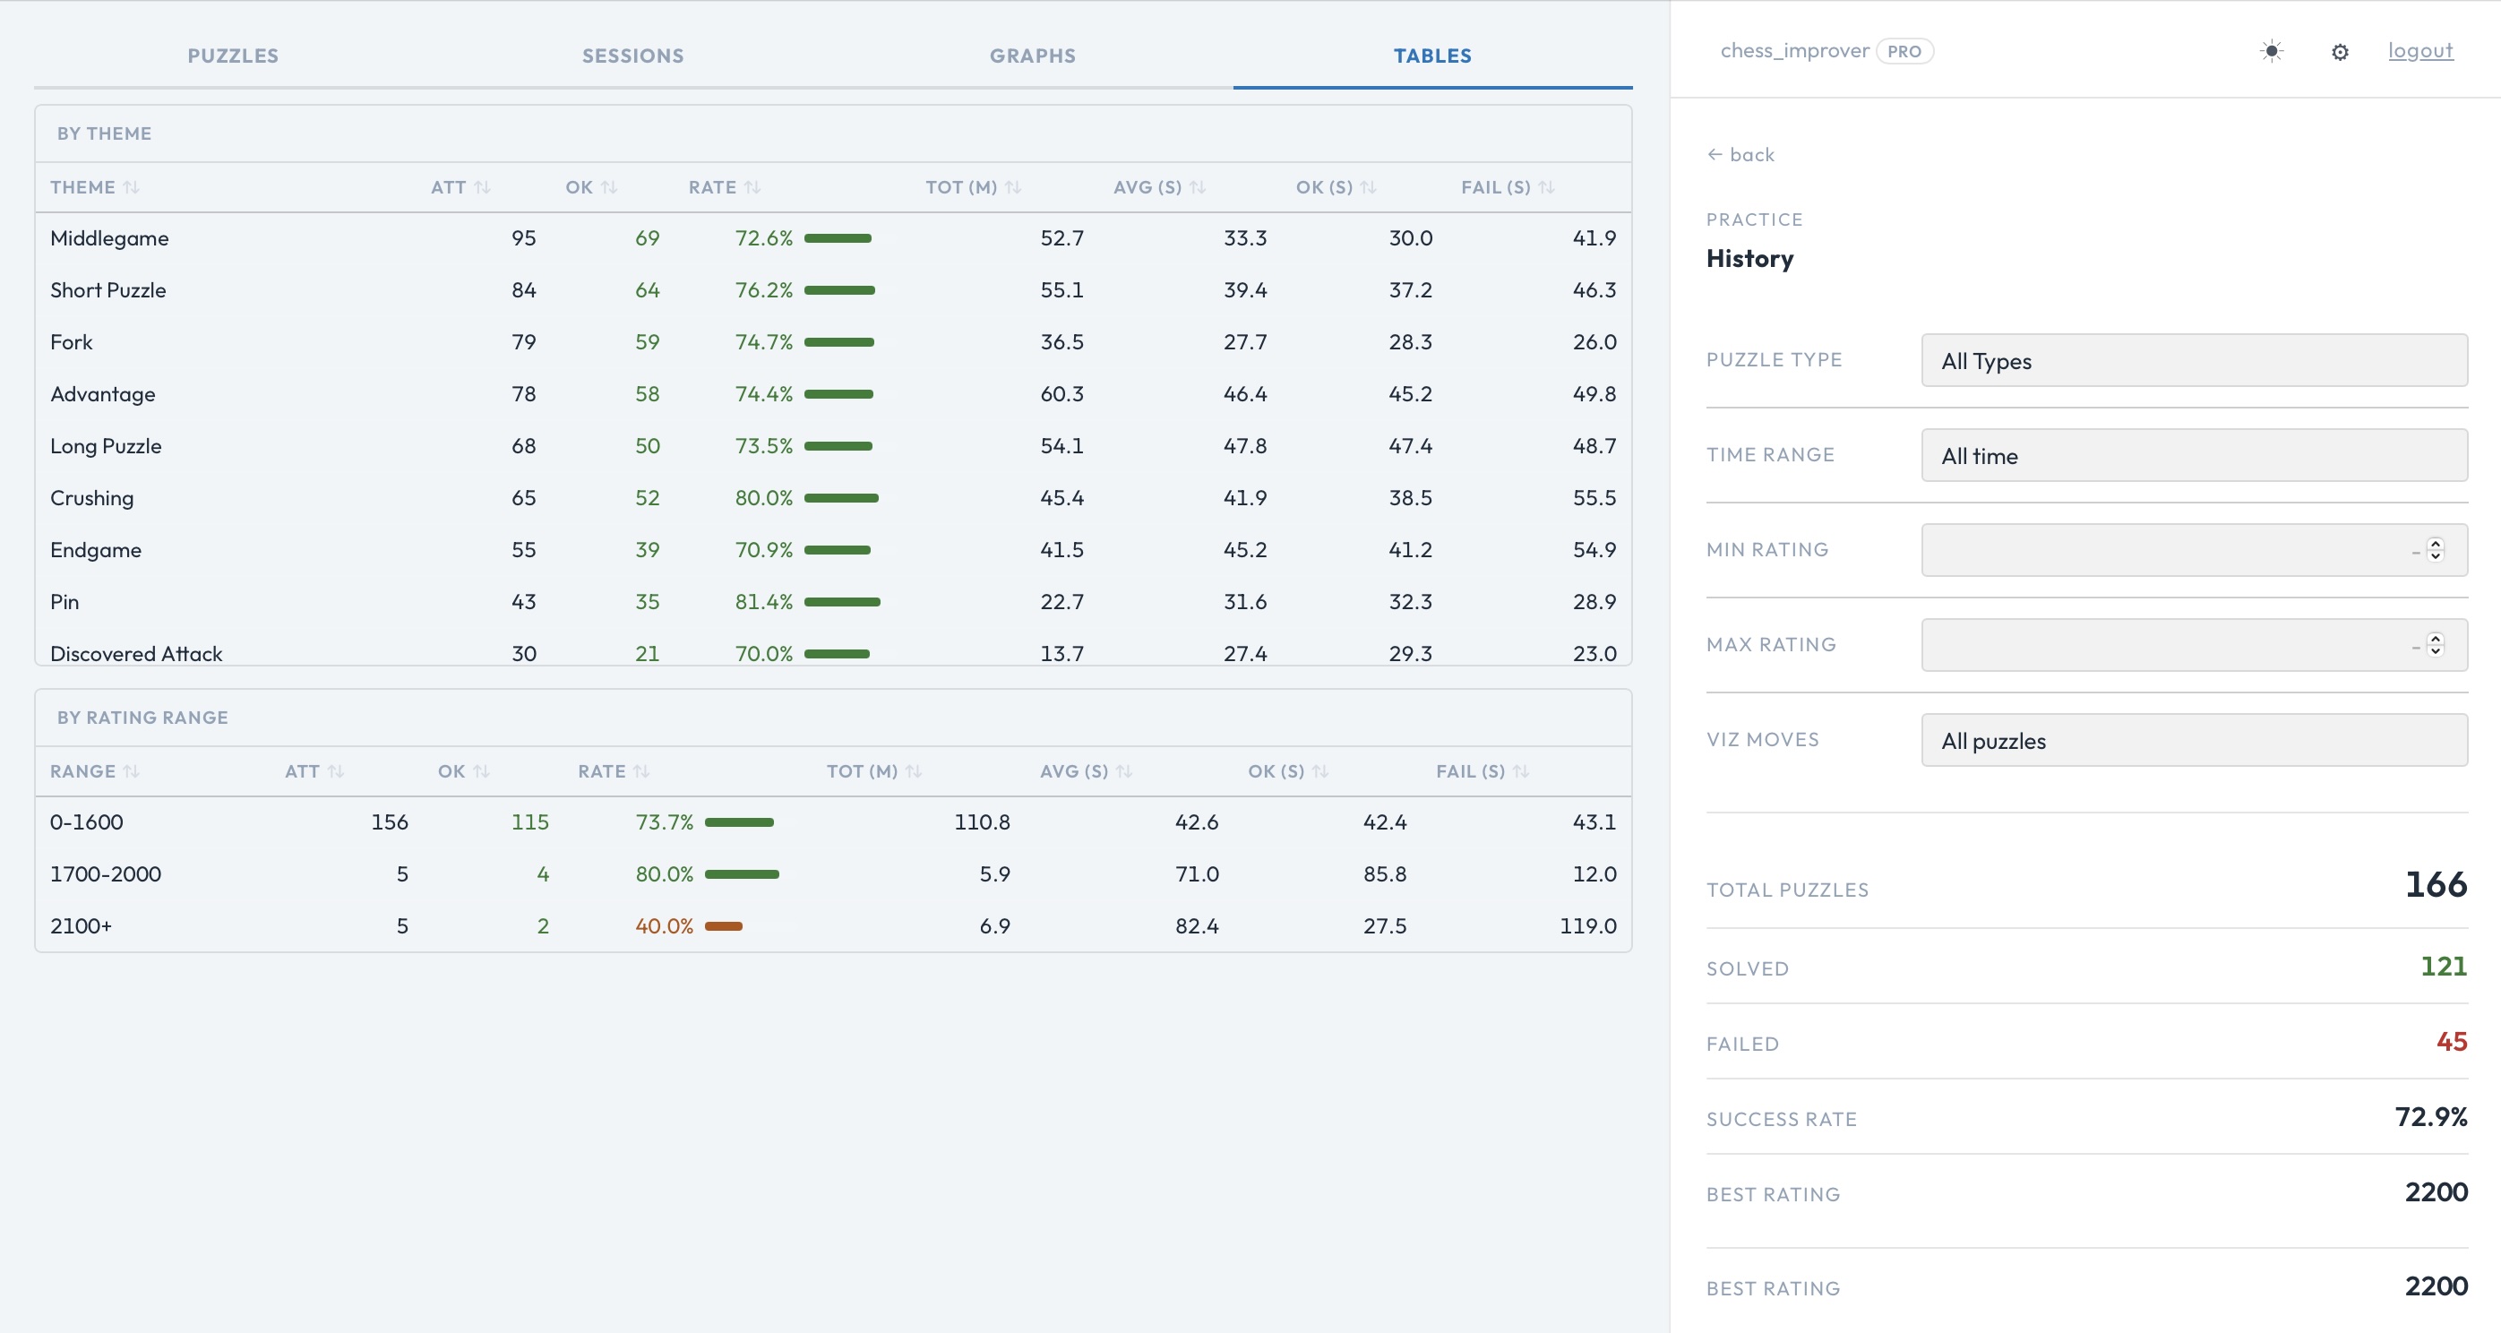
Task: Open the Time Range dropdown
Action: [x=2195, y=456]
